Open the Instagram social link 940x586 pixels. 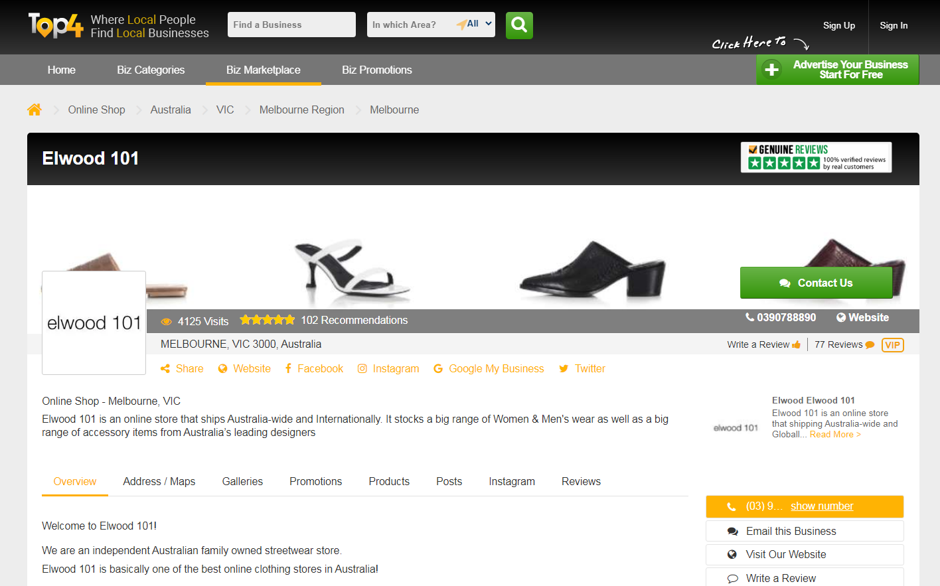click(x=388, y=368)
